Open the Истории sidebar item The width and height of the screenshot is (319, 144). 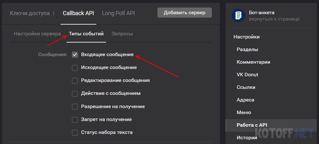coord(247,138)
